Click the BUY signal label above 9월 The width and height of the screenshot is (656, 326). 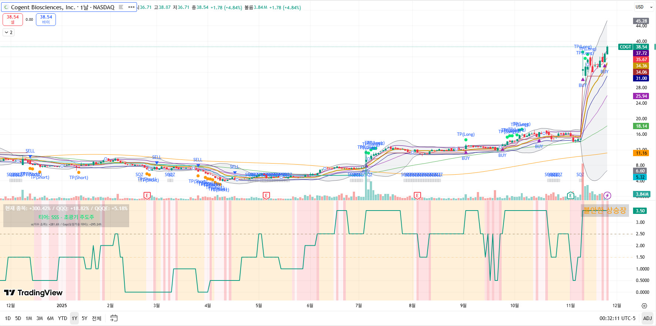tap(466, 158)
